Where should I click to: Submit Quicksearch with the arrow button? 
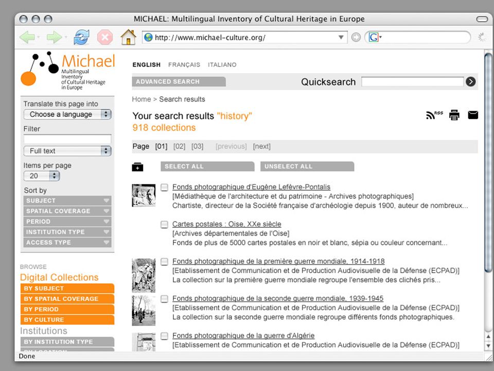(x=471, y=82)
